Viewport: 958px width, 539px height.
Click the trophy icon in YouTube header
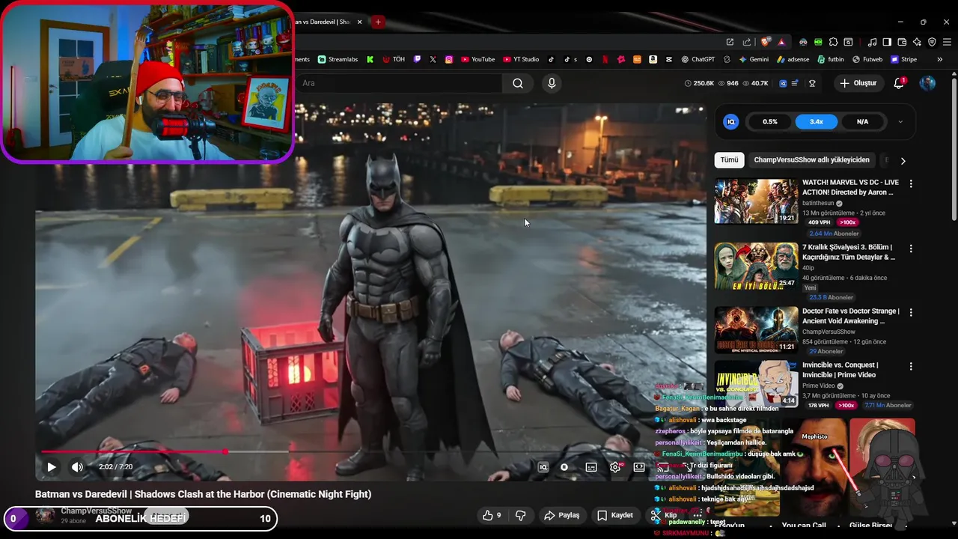click(x=812, y=83)
